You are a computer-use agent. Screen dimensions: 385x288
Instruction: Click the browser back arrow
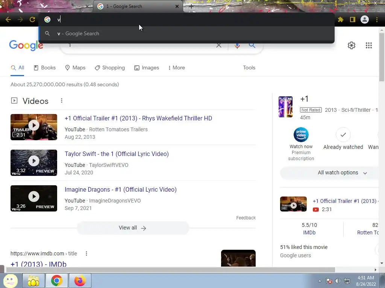(8, 19)
